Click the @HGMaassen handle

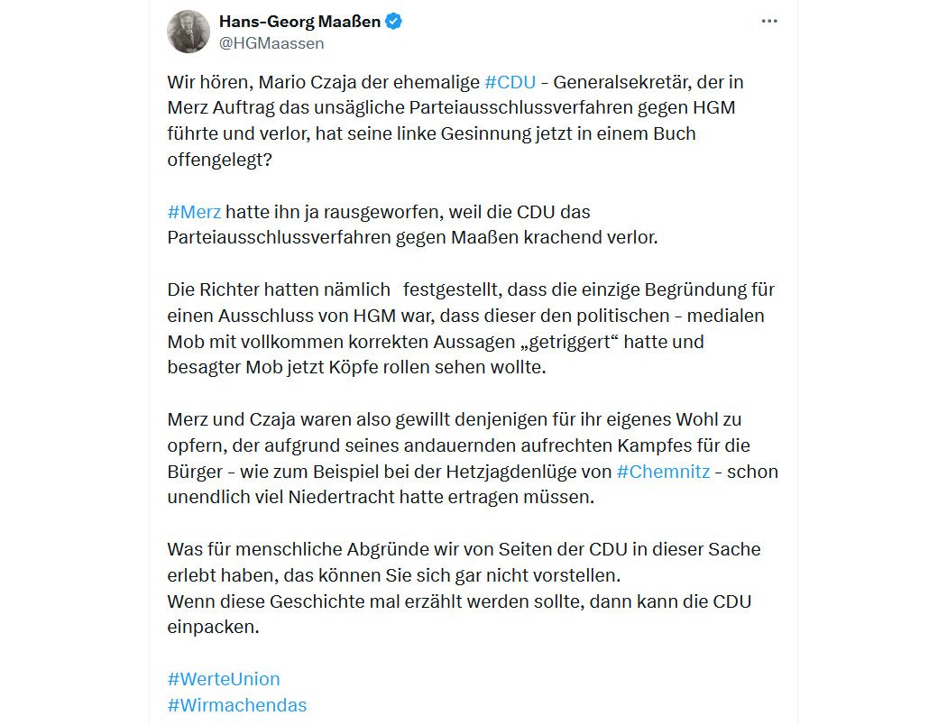[x=271, y=43]
